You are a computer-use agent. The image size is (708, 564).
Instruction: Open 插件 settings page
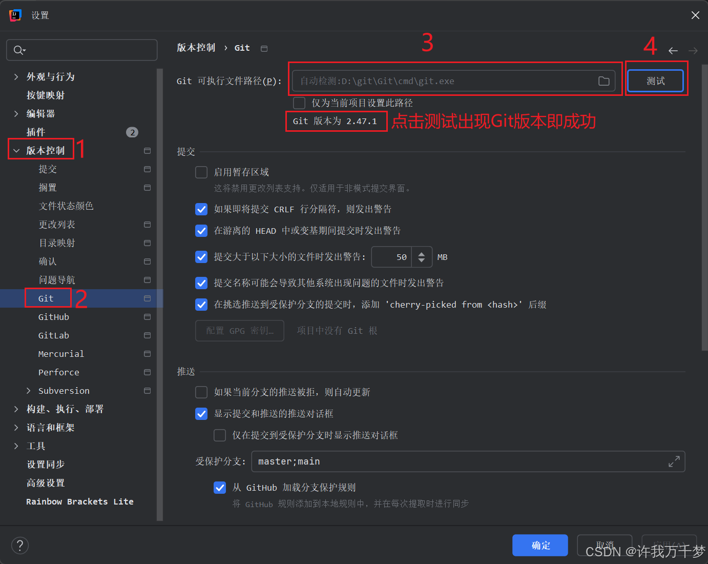point(36,132)
